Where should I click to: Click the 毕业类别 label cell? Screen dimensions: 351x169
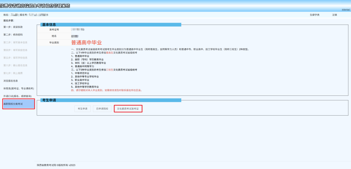pyautogui.click(x=54, y=42)
